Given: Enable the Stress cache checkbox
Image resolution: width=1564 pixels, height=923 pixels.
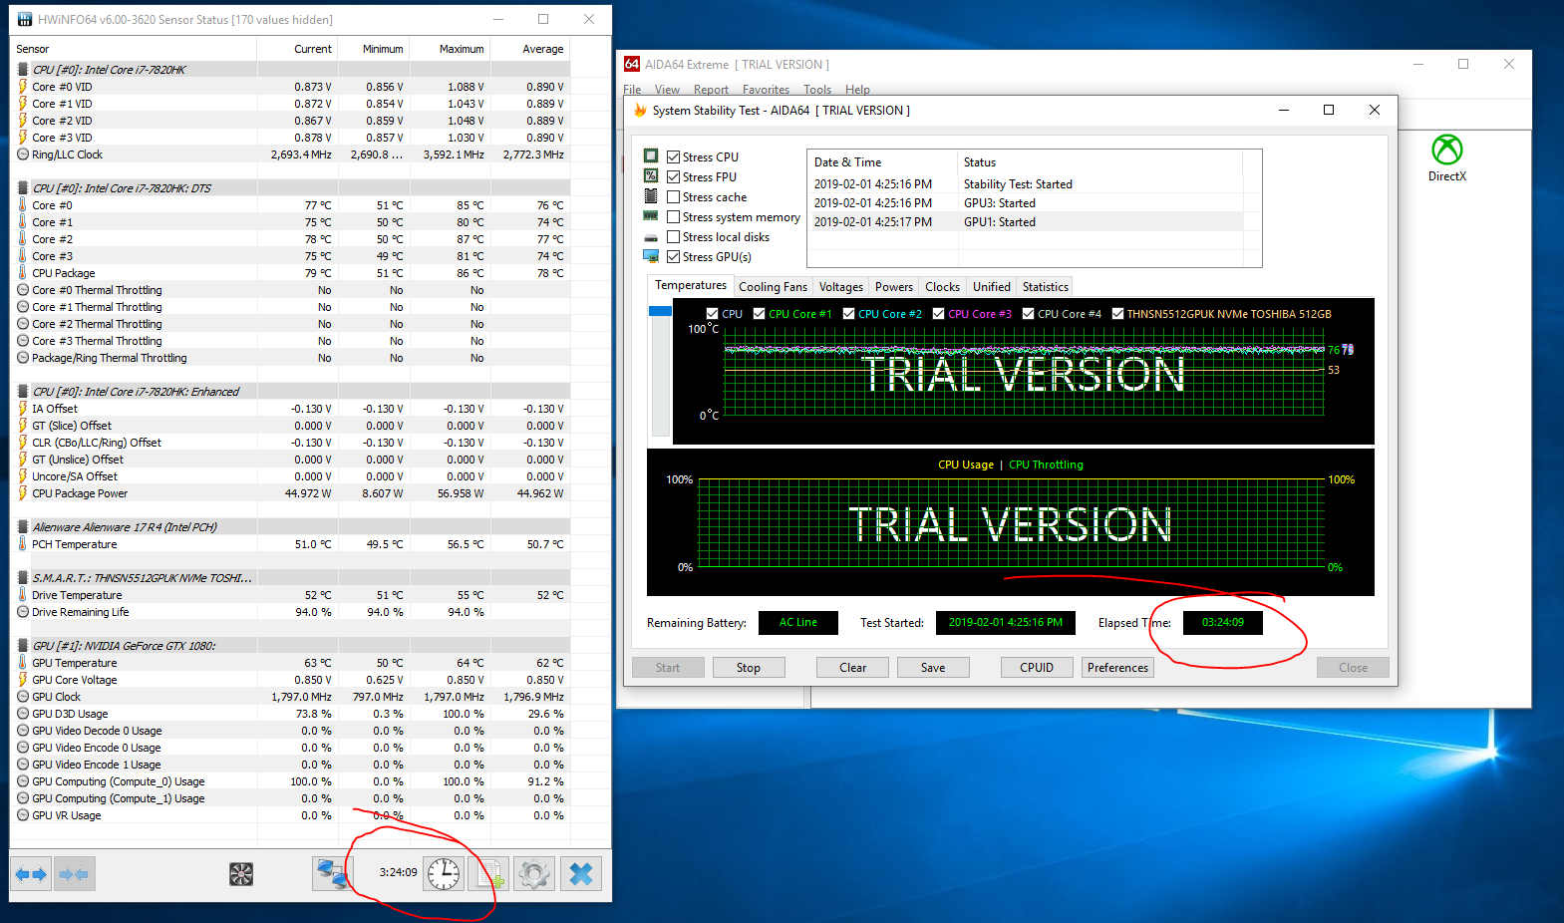Looking at the screenshot, I should (x=674, y=196).
